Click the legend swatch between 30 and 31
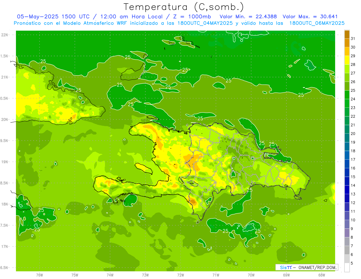Image resolution: width=361 pixels, height=279 pixels. coord(347,43)
